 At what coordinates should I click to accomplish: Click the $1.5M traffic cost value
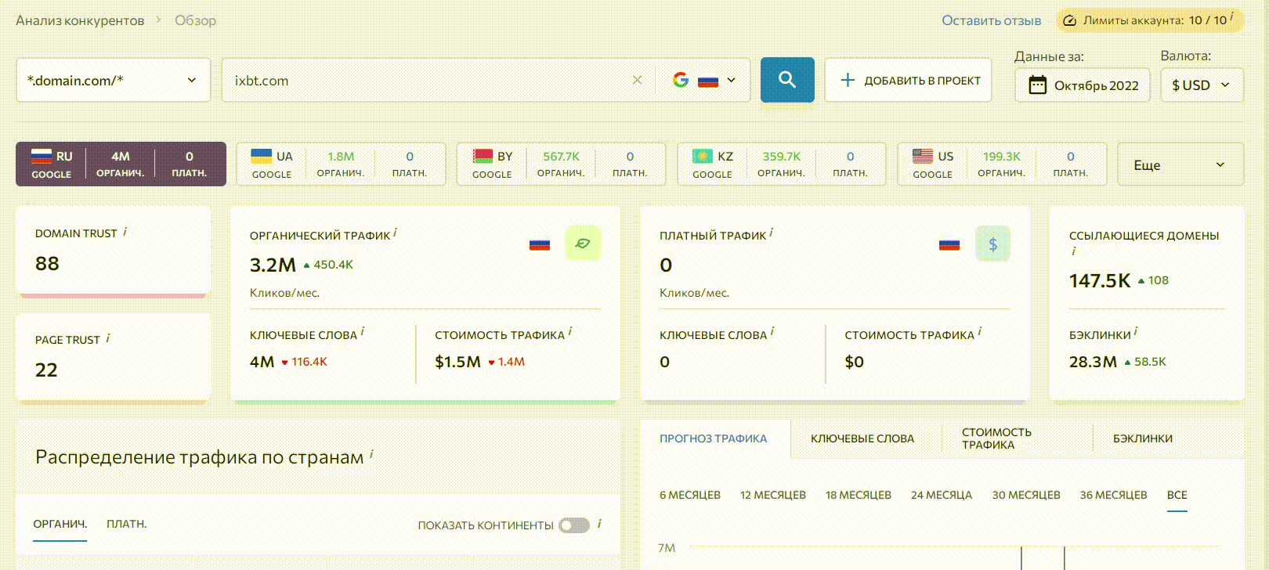(457, 362)
